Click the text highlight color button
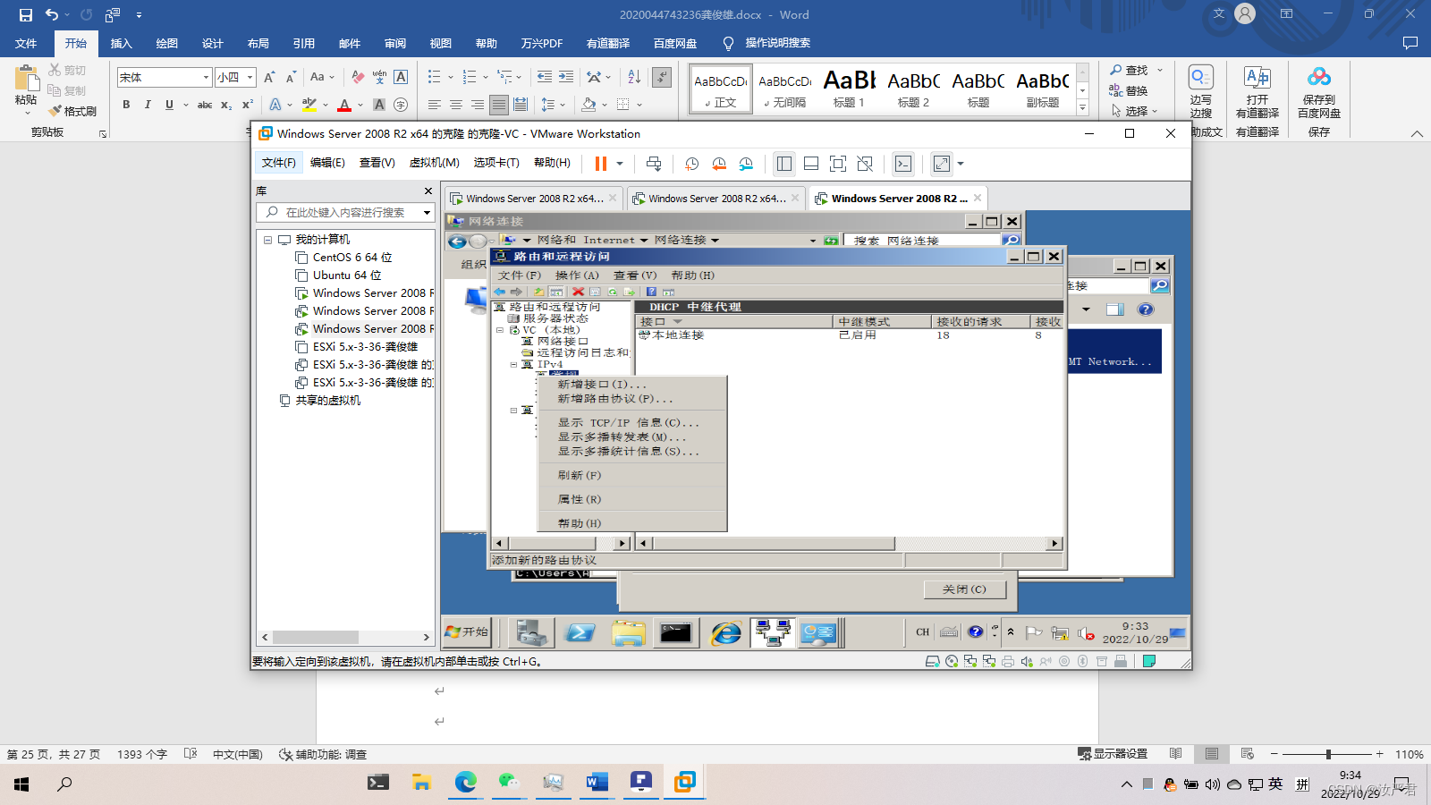 309,105
